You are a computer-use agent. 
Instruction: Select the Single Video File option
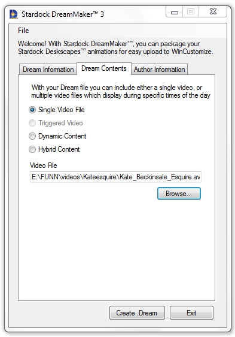point(57,110)
